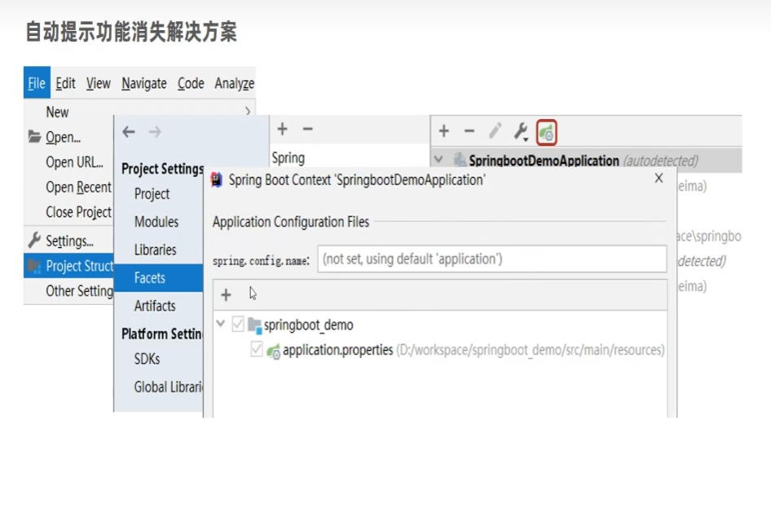The width and height of the screenshot is (771, 517).
Task: Select the application.properties file row
Action: [x=457, y=350]
